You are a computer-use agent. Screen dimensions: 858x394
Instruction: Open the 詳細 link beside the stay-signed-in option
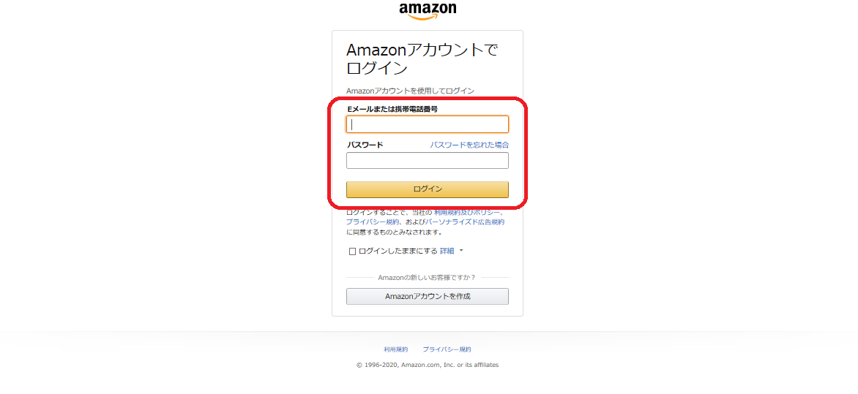[447, 251]
